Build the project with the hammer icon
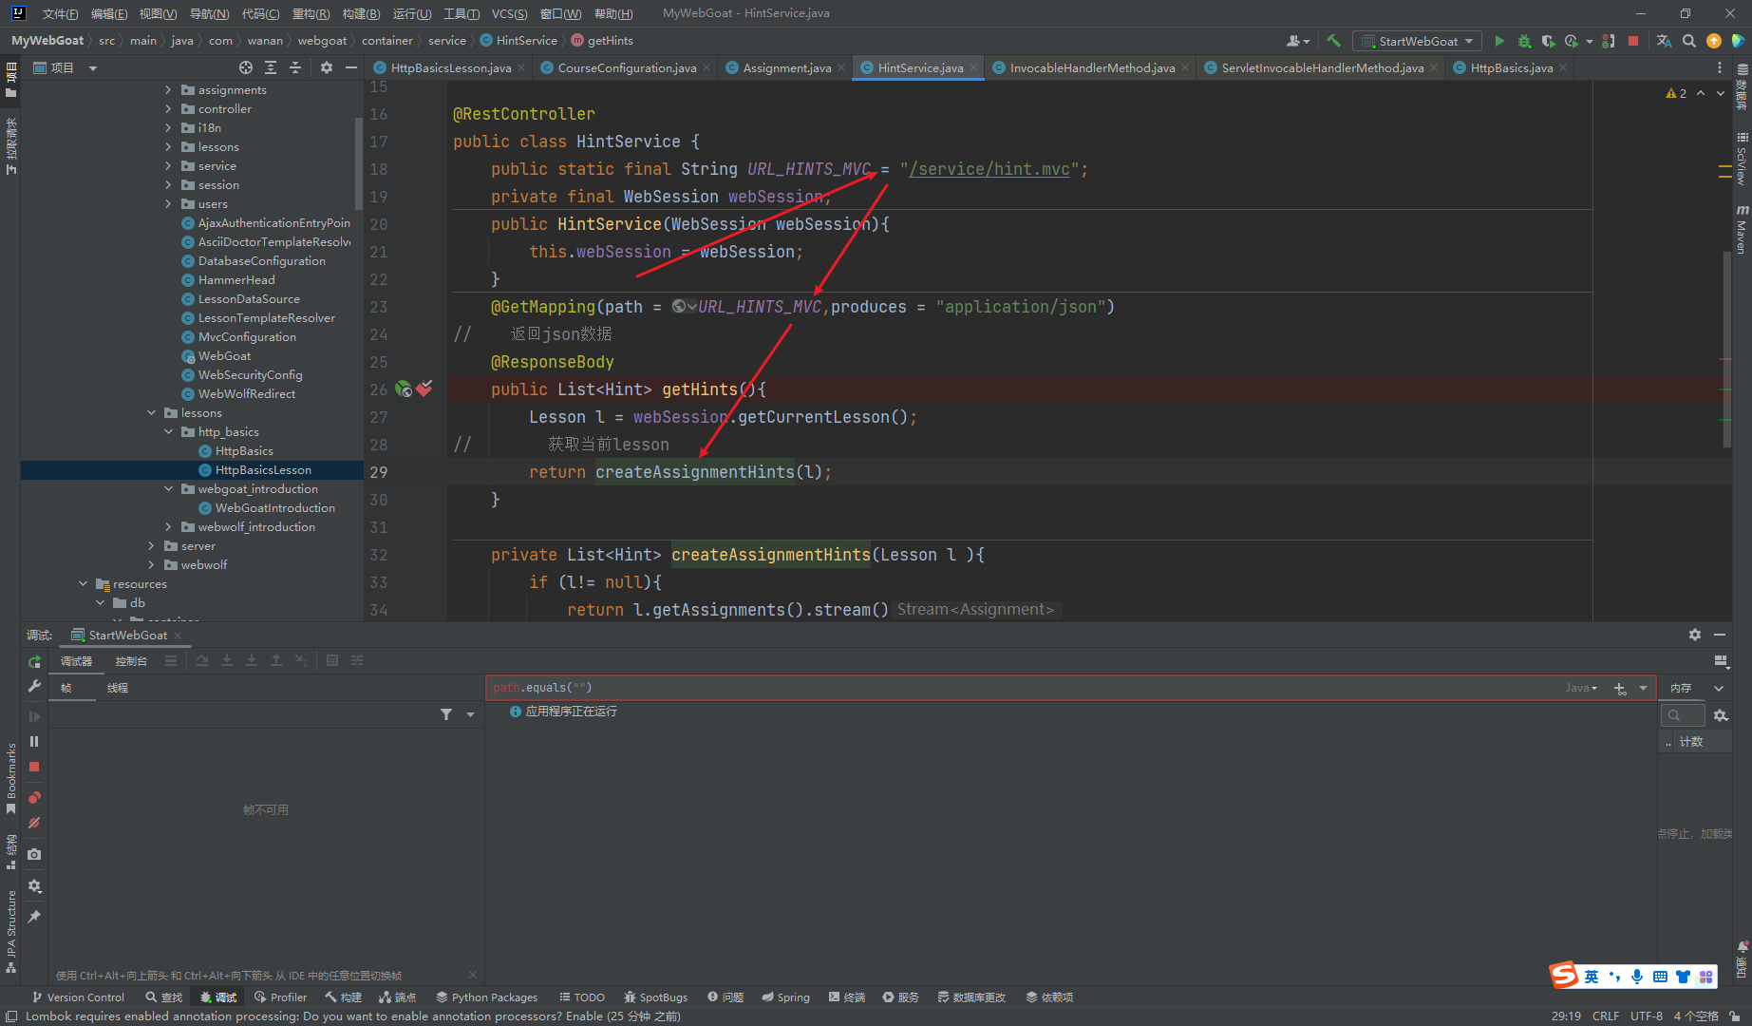Screen dimensions: 1752x1026 pyautogui.click(x=1333, y=41)
